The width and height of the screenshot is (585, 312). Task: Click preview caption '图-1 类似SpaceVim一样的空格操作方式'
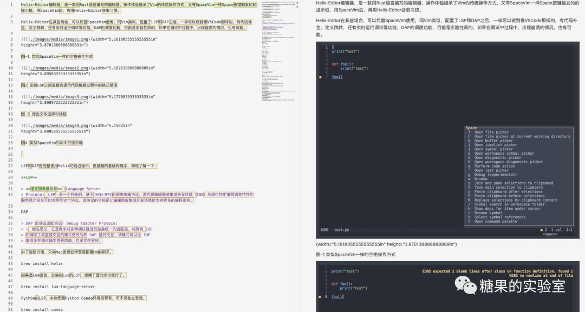[355, 255]
